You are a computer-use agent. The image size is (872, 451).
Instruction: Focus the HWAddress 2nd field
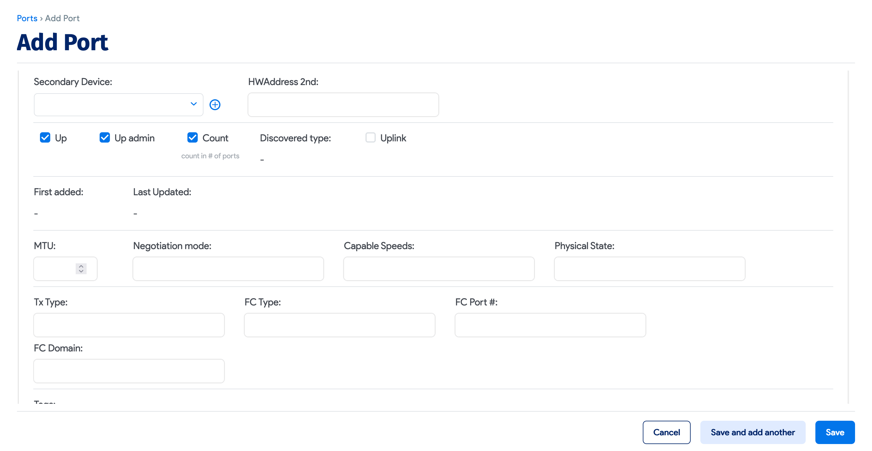pyautogui.click(x=343, y=105)
